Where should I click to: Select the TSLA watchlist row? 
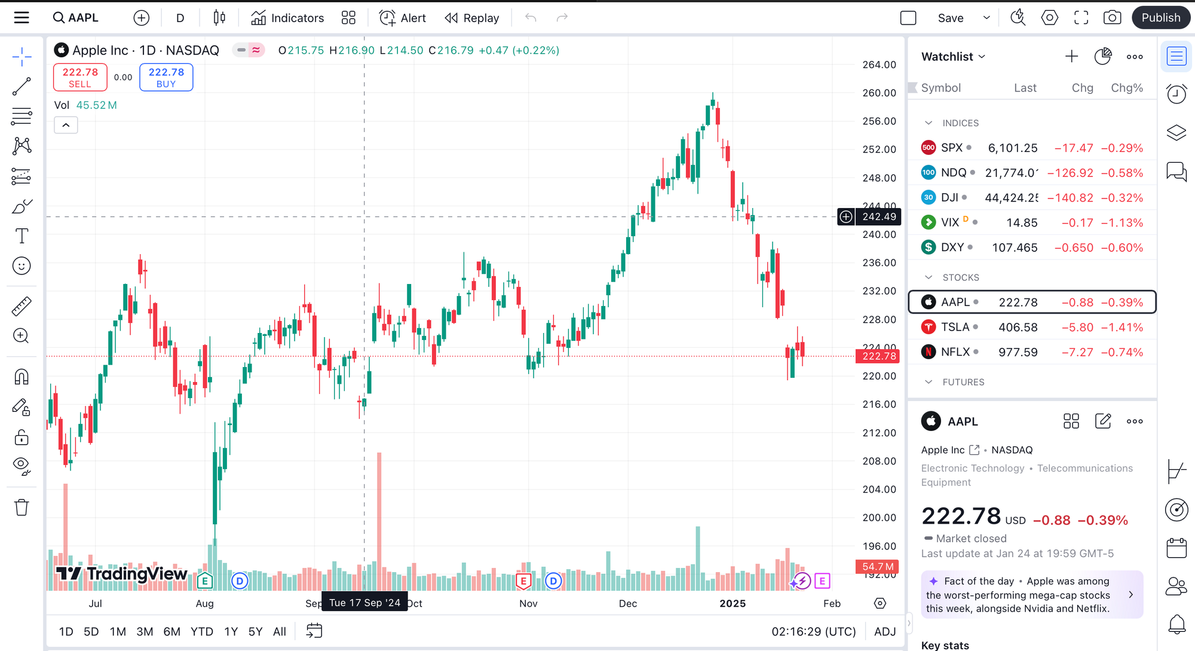pos(1032,327)
